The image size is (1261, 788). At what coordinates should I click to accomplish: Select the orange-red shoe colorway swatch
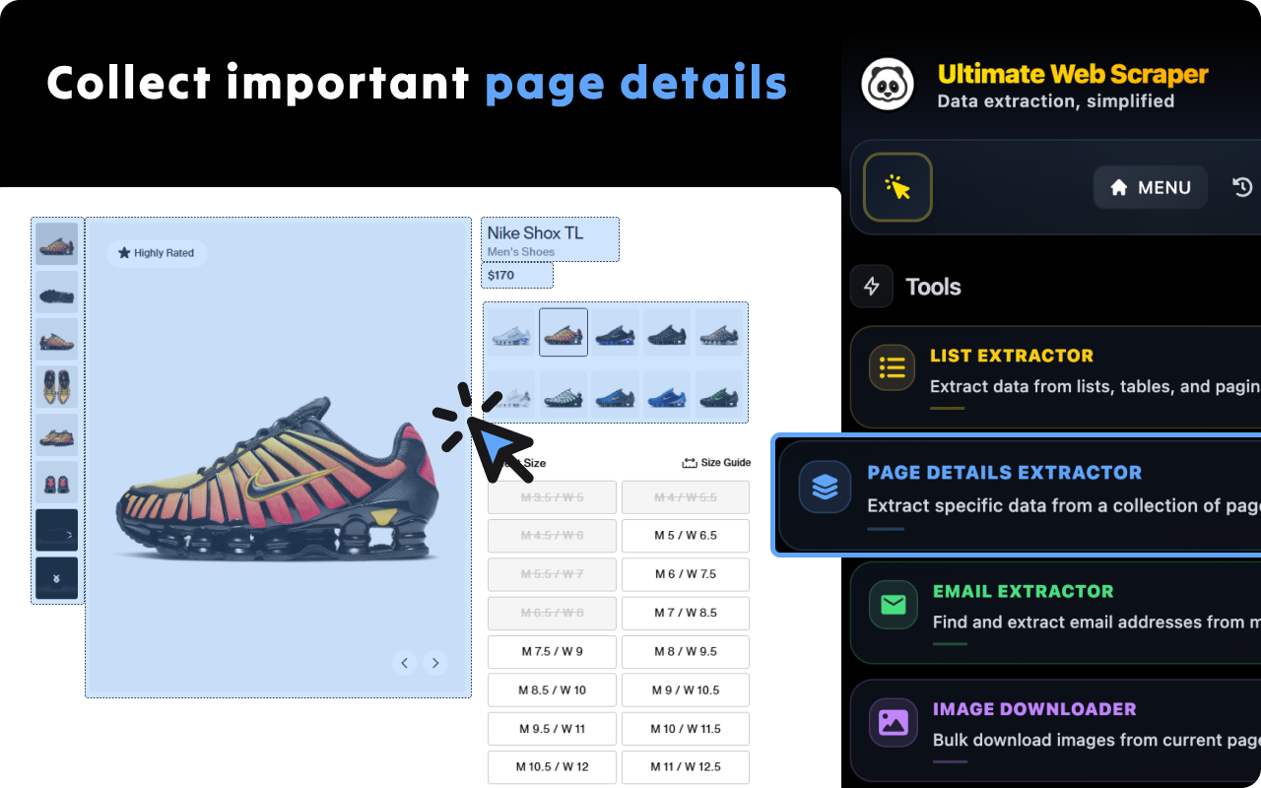coord(563,331)
